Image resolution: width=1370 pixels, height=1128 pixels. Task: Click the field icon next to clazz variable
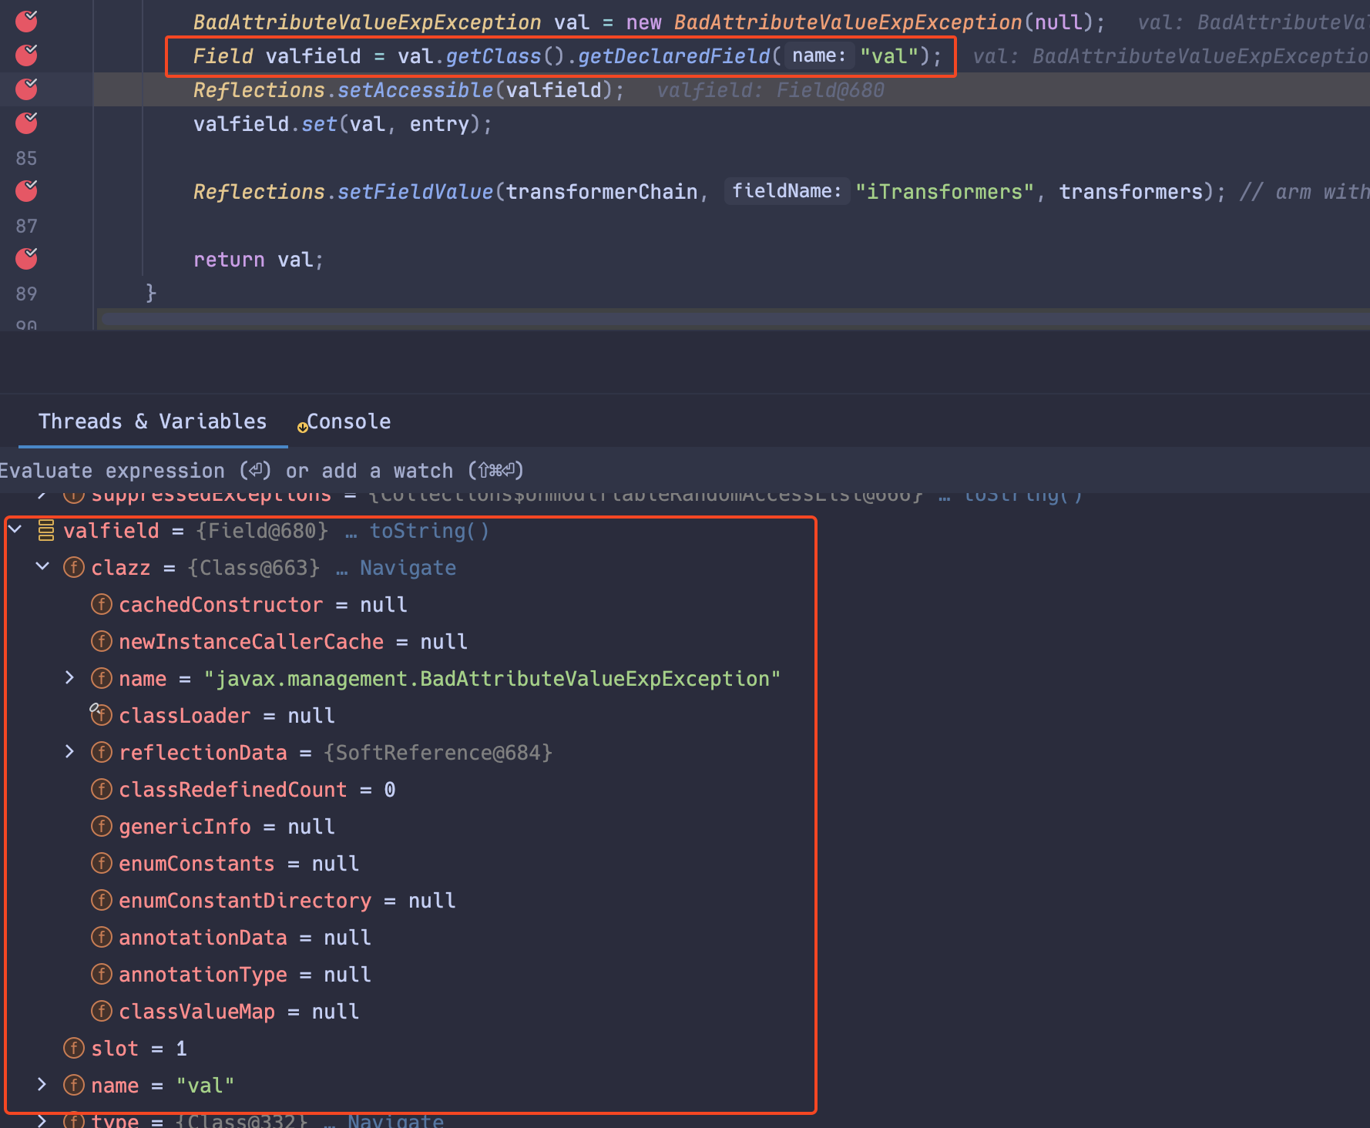pos(73,567)
